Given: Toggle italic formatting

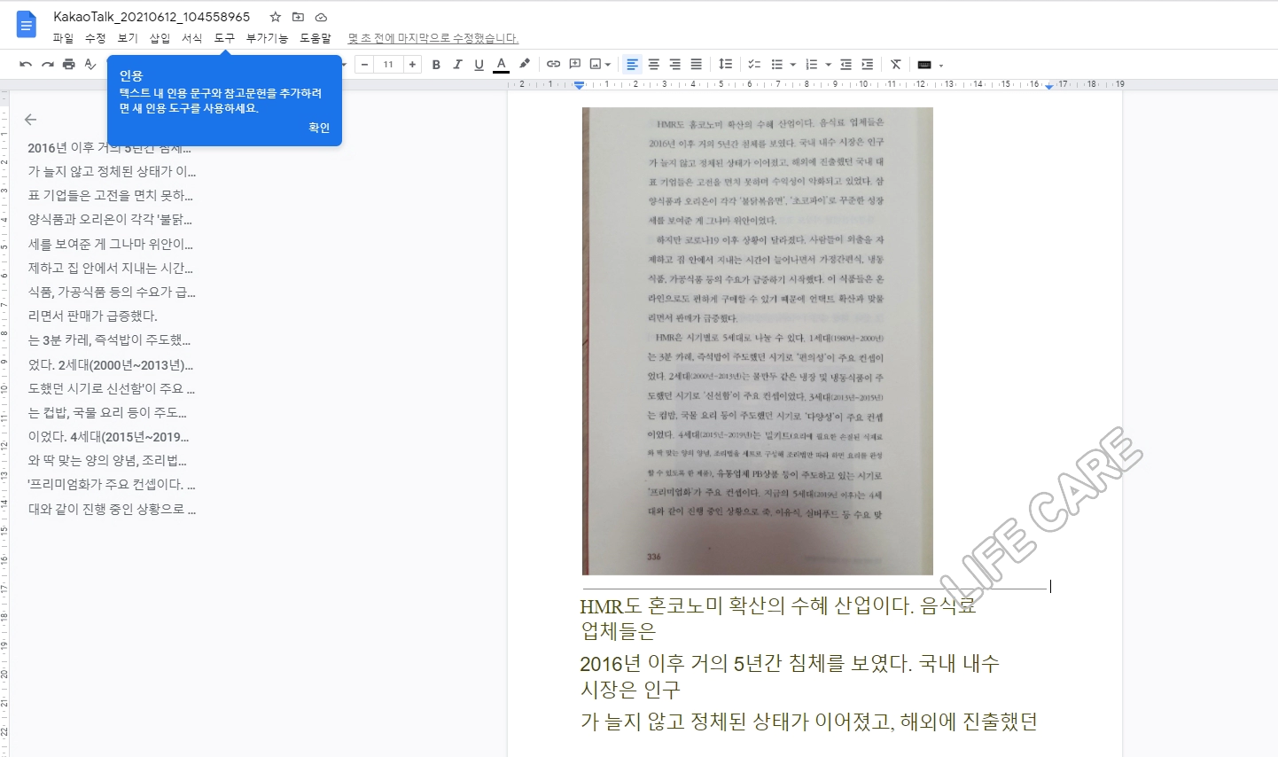Looking at the screenshot, I should pos(457,64).
